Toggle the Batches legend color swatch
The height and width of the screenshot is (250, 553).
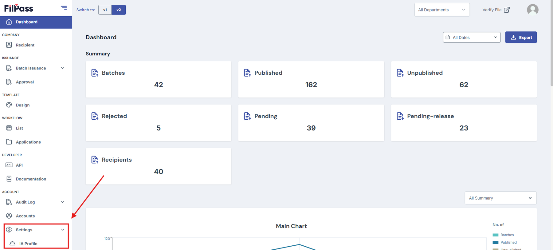(x=495, y=235)
